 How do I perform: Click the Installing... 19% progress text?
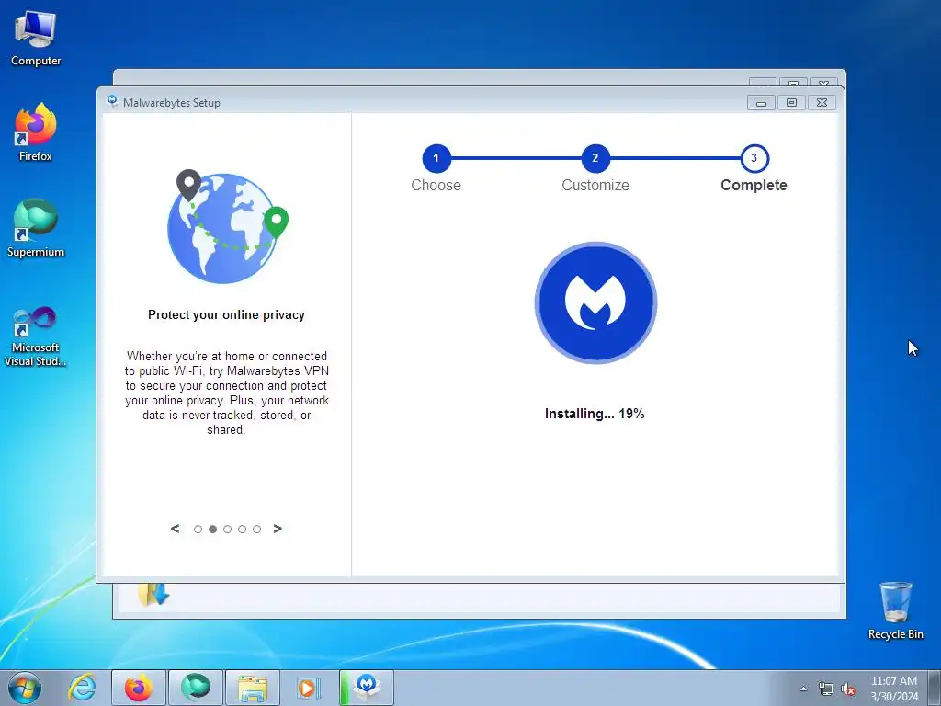[x=595, y=414]
